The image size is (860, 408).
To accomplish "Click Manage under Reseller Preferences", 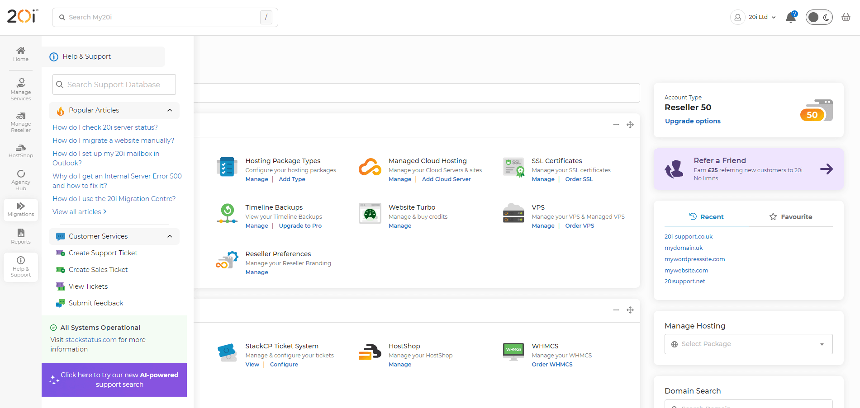I will (x=257, y=272).
